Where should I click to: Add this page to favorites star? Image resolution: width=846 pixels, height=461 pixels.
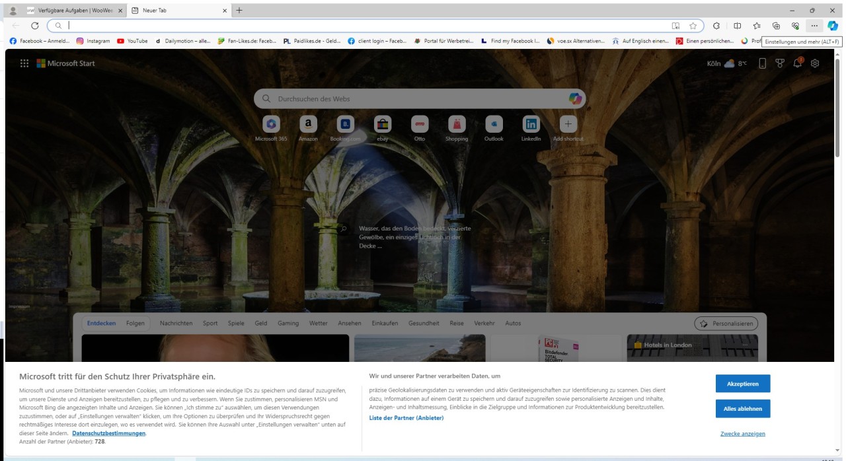pyautogui.click(x=693, y=26)
